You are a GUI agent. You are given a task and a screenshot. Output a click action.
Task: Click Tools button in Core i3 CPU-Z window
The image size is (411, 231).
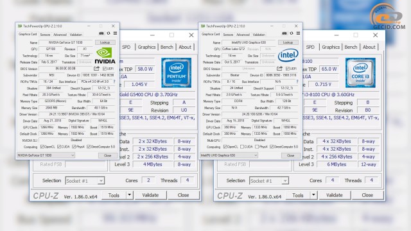(298, 195)
